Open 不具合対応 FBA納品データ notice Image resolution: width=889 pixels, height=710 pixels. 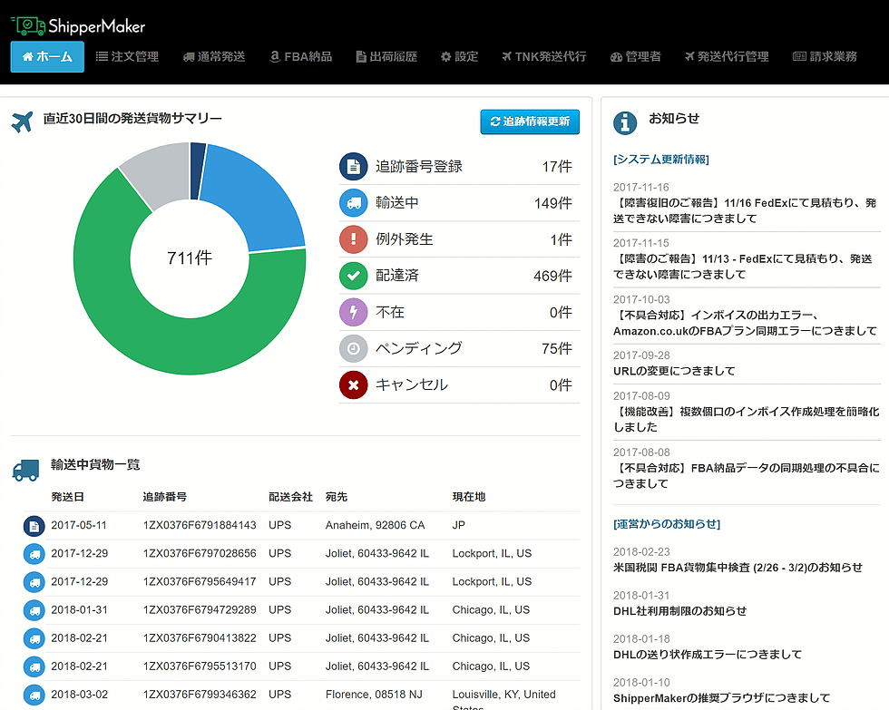[746, 475]
